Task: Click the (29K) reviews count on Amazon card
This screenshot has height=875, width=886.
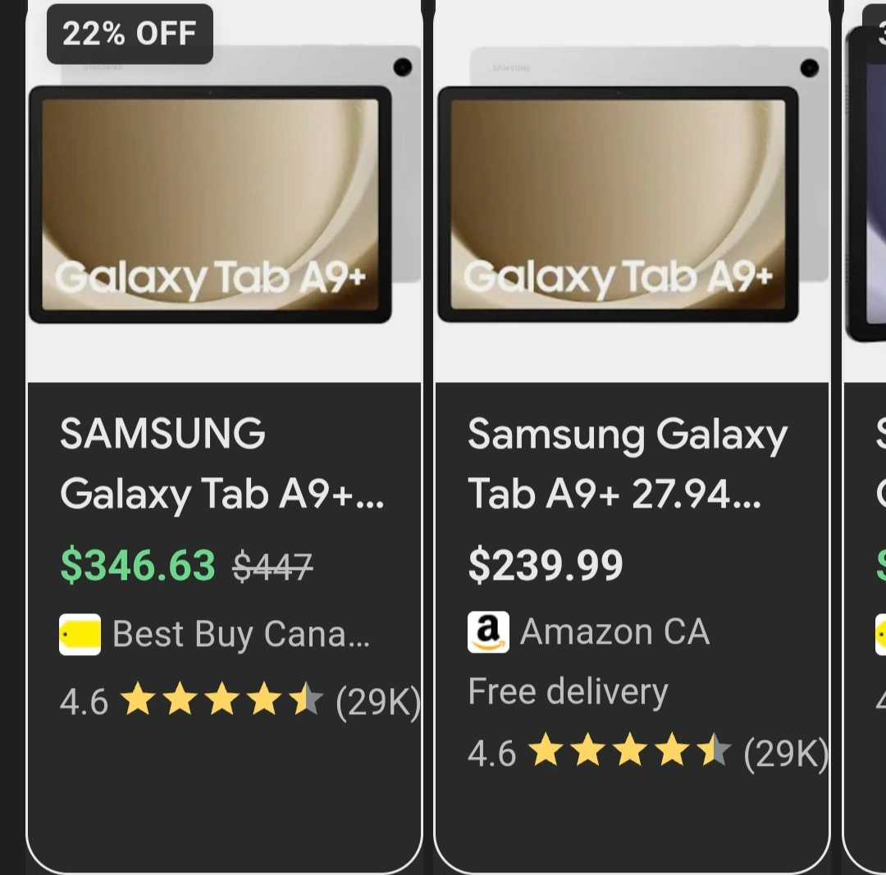Action: [x=785, y=753]
